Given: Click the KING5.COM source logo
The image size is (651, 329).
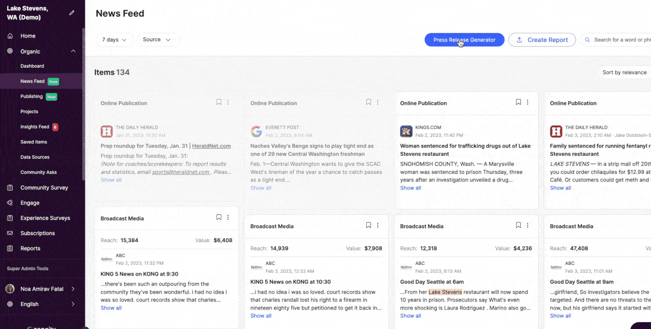Looking at the screenshot, I should tap(406, 131).
